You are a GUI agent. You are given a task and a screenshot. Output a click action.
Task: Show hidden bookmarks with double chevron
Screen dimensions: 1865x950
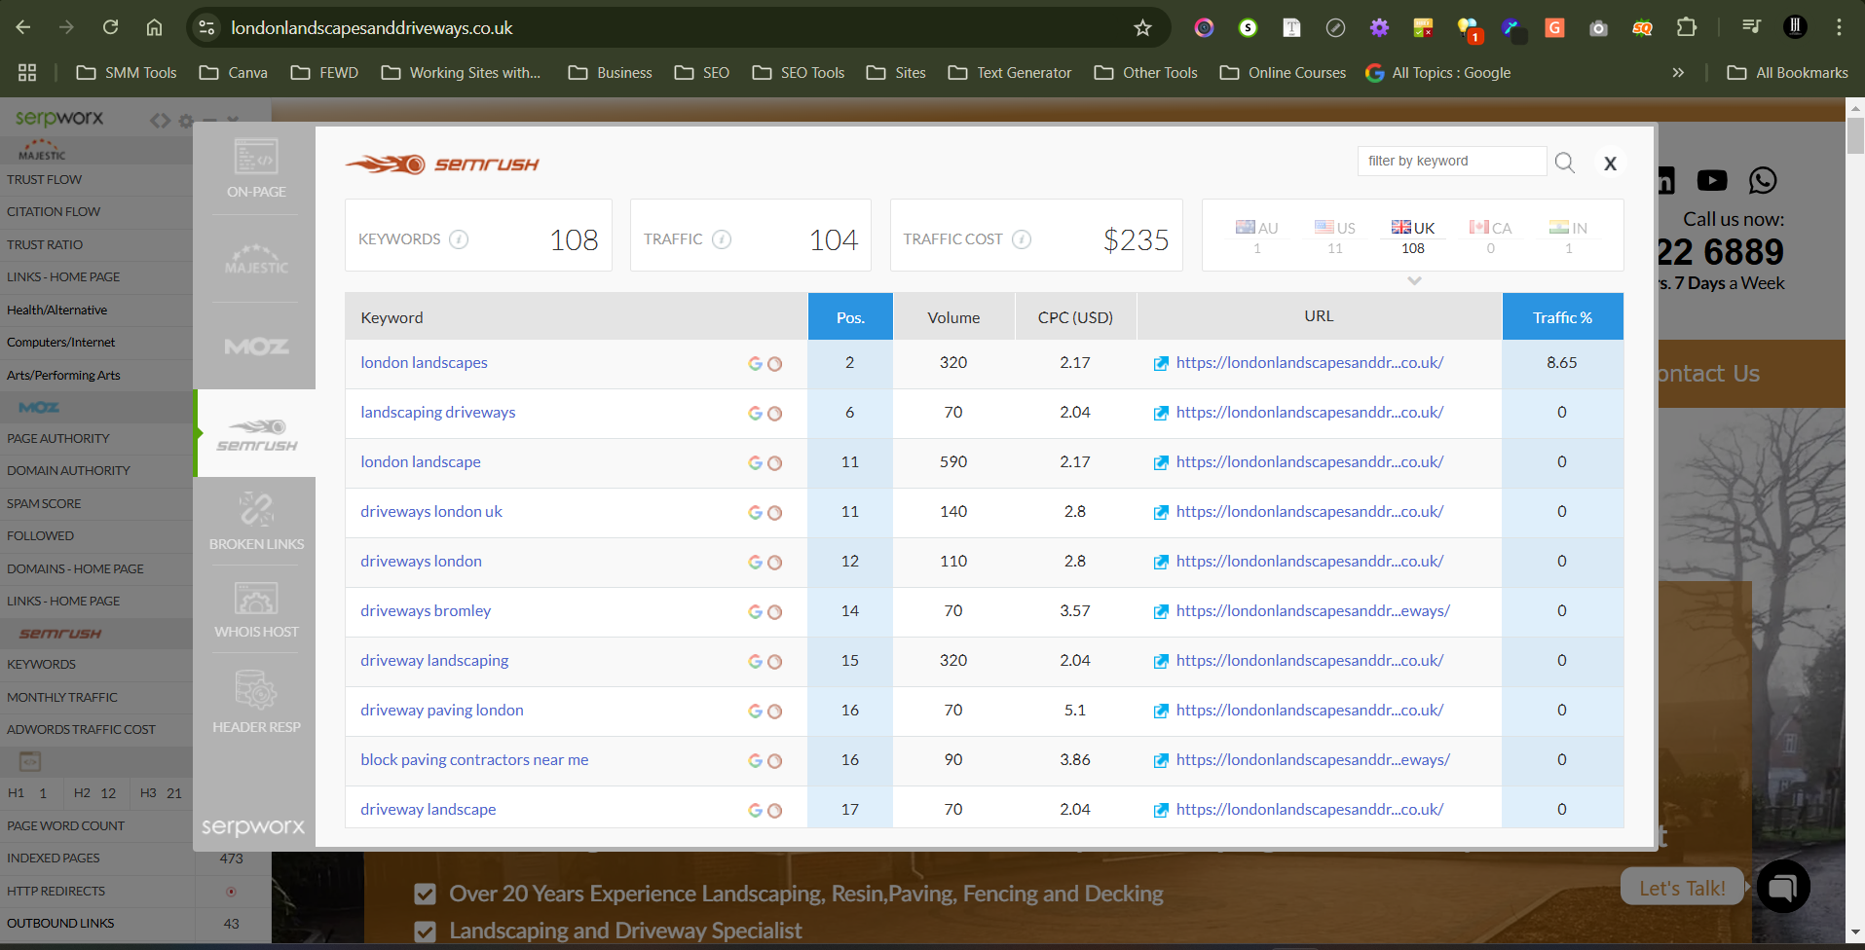pyautogui.click(x=1678, y=72)
